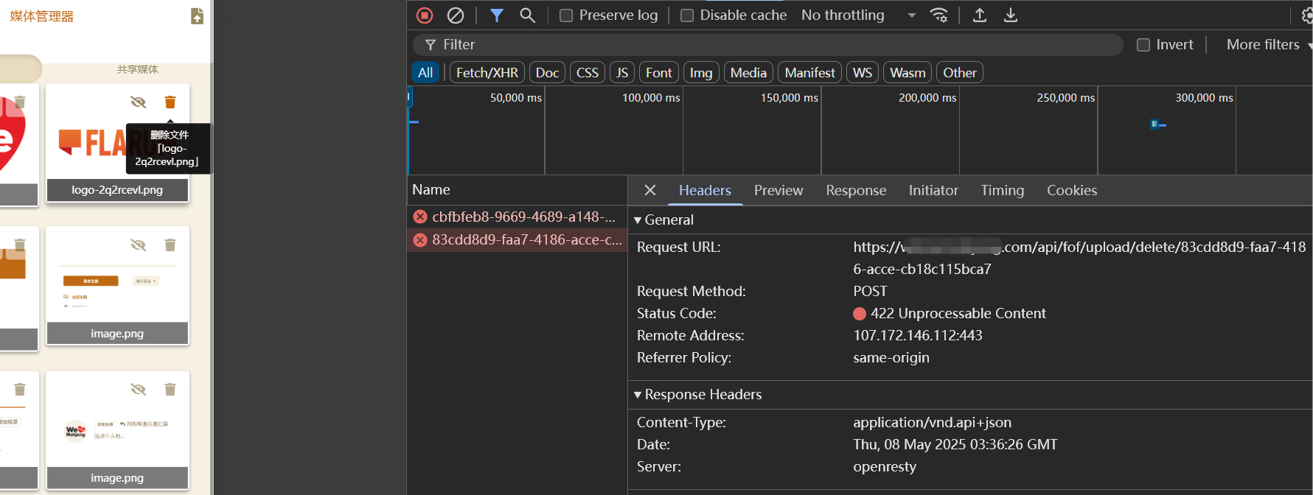Select the All request type filter
The width and height of the screenshot is (1313, 495).
point(425,73)
